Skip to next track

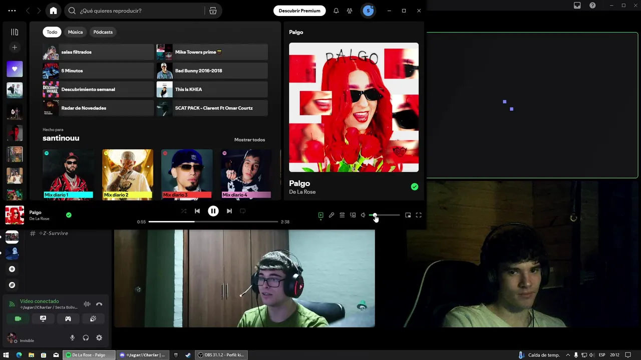pyautogui.click(x=229, y=211)
